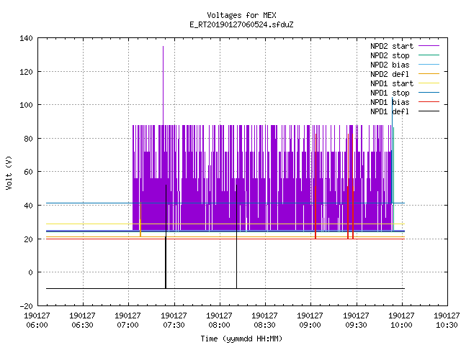Click the orange NPD2 defl legend line
Image resolution: width=461 pixels, height=345 pixels.
(429, 74)
